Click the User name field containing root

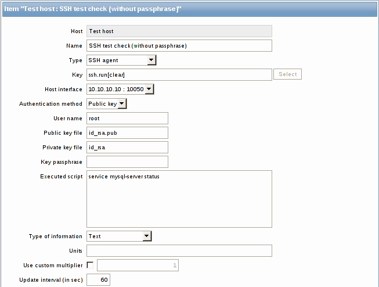coord(127,118)
